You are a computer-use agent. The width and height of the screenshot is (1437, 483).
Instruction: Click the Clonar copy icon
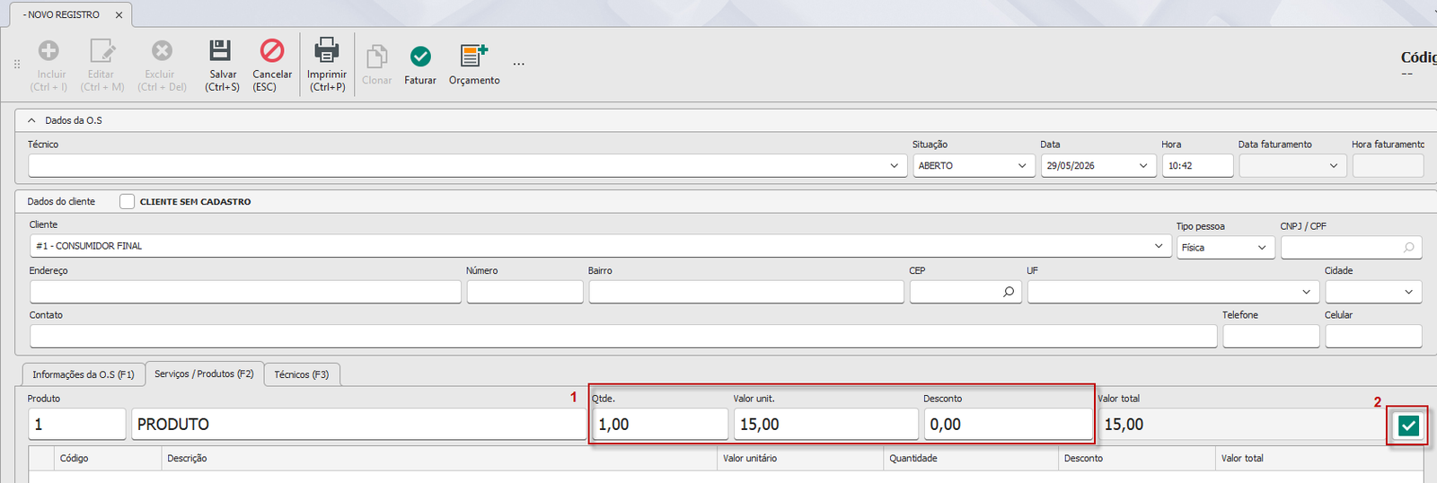pos(377,56)
